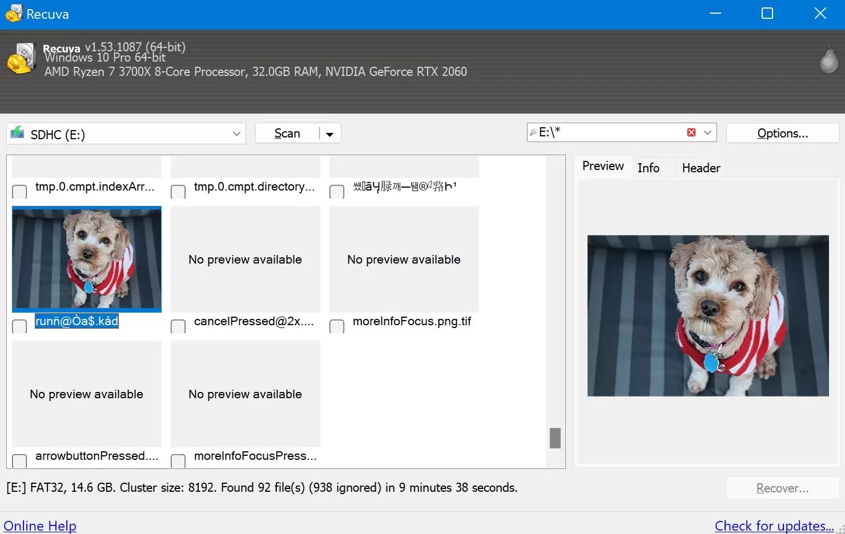Open the SDHC (E:) drive selector dropdown

coord(236,133)
